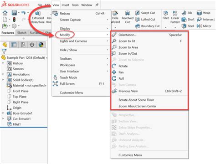
Task: Select the Intersect tool
Action: tap(206, 20)
